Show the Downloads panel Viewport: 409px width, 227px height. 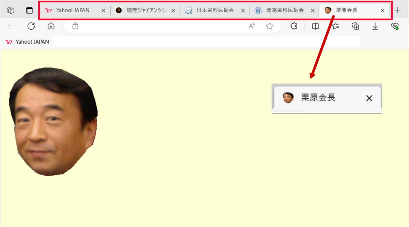[x=375, y=26]
